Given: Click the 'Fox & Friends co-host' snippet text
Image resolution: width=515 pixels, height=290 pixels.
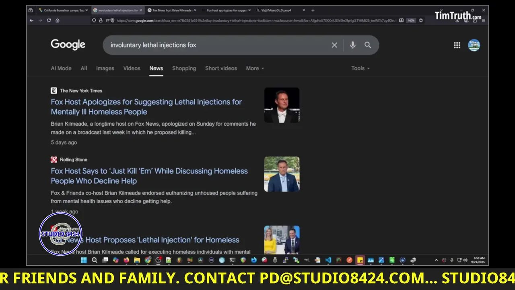Looking at the screenshot, I should 154,197.
